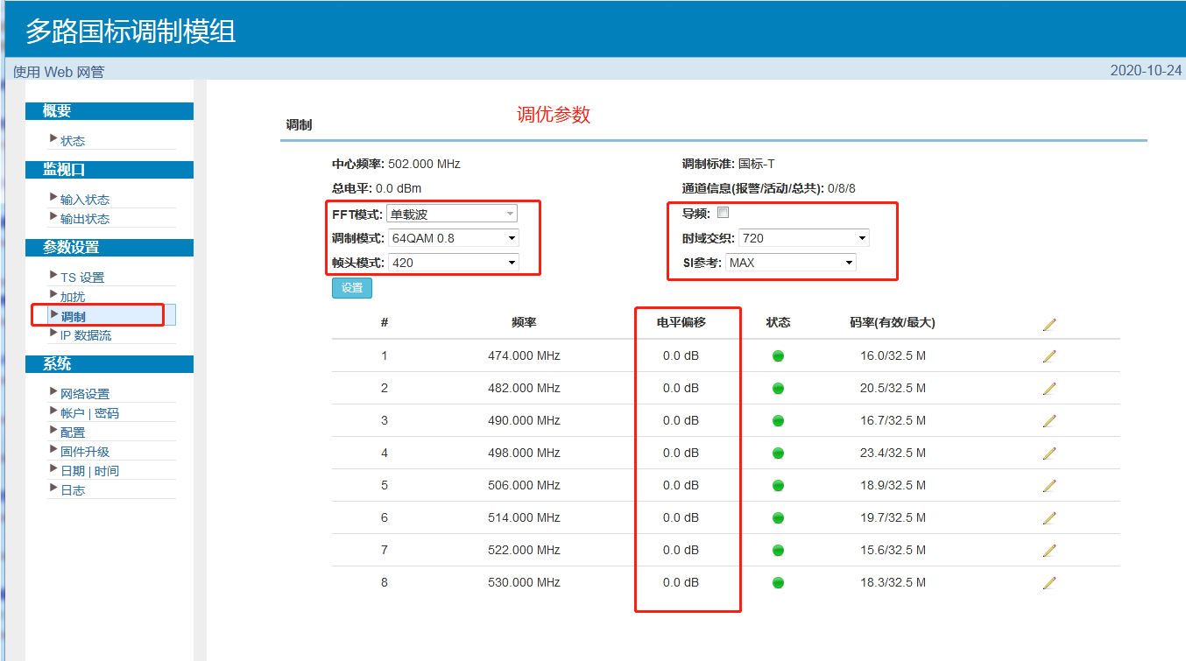
Task: Open 网络设置 under 系统
Action: pyautogui.click(x=85, y=394)
